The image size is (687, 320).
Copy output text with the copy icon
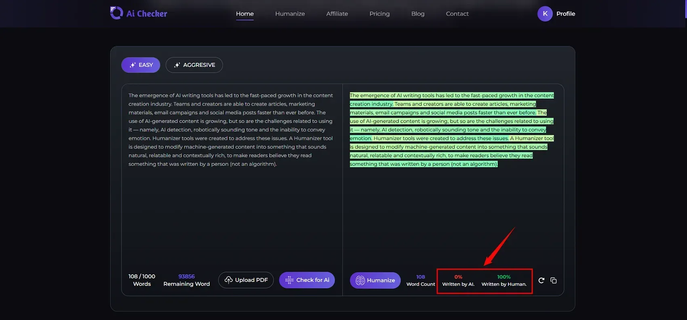click(x=554, y=280)
